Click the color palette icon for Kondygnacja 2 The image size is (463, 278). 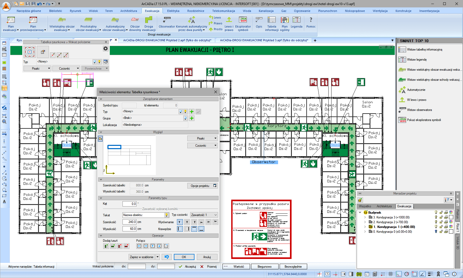pos(451,222)
